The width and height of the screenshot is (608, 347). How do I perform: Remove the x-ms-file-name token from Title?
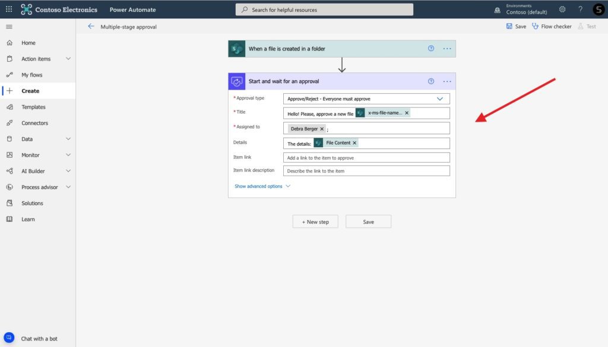[407, 113]
